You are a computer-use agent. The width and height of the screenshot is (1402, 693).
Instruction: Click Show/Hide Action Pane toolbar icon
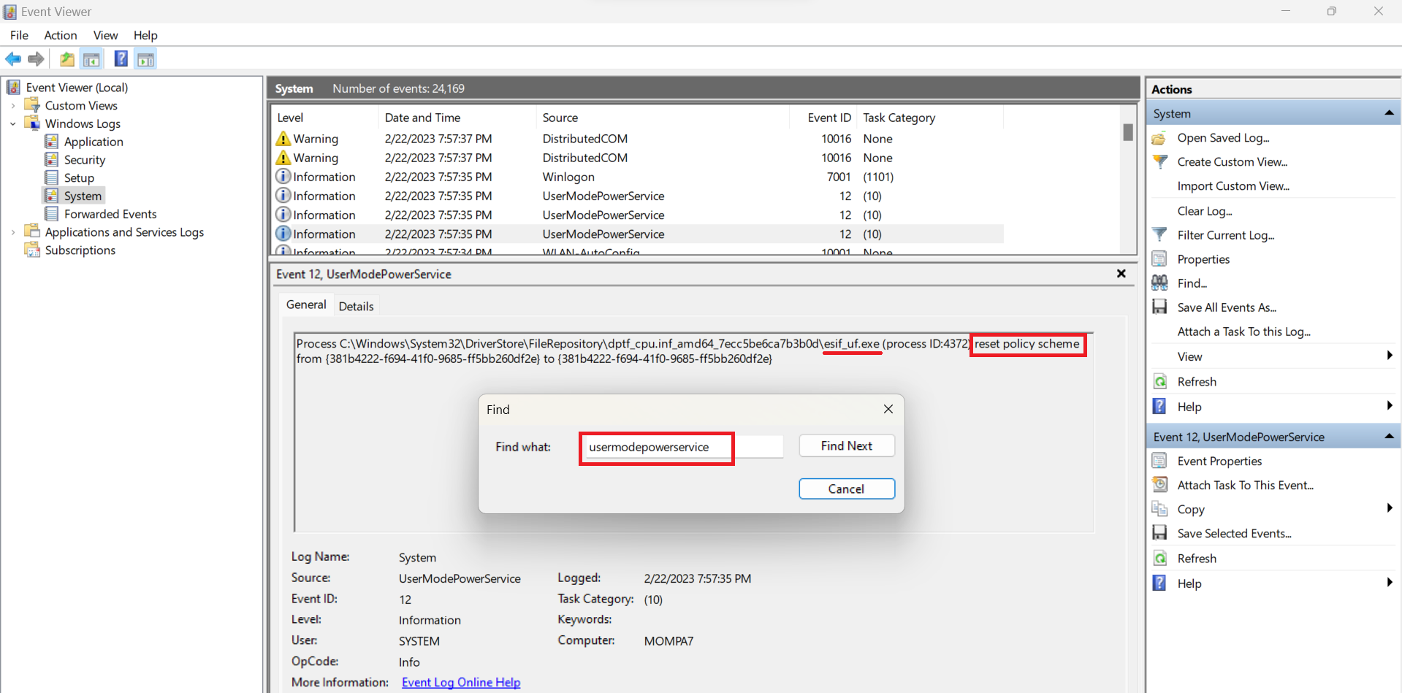click(146, 59)
